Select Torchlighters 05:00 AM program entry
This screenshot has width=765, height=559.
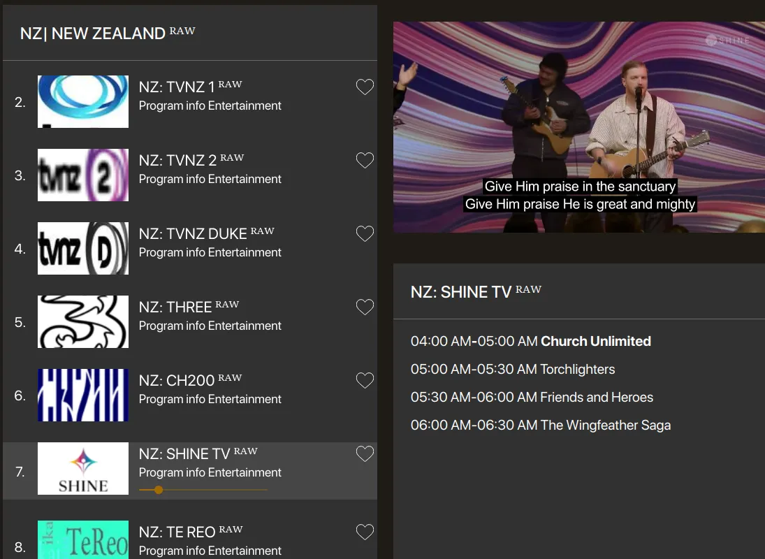[513, 369]
